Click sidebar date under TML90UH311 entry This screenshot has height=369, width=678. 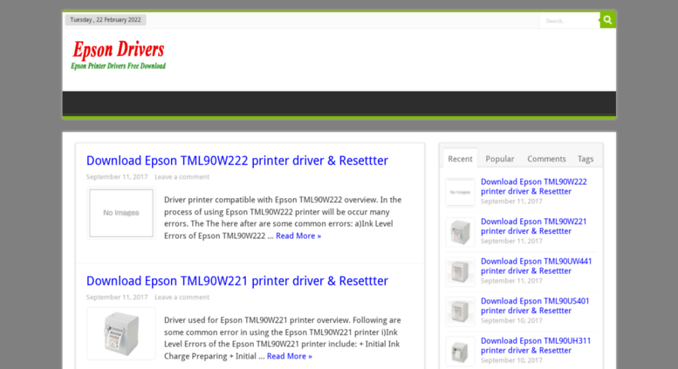(x=511, y=360)
